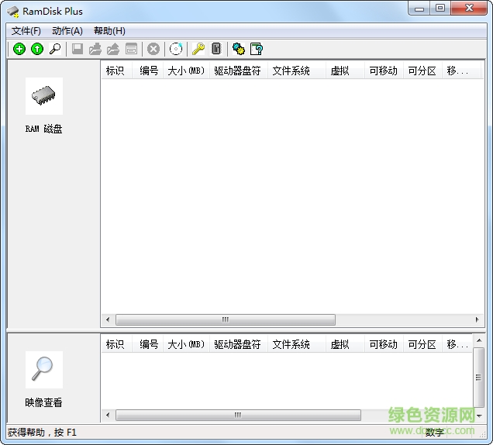
Task: Open the 动作(A) menu
Action: (67, 31)
